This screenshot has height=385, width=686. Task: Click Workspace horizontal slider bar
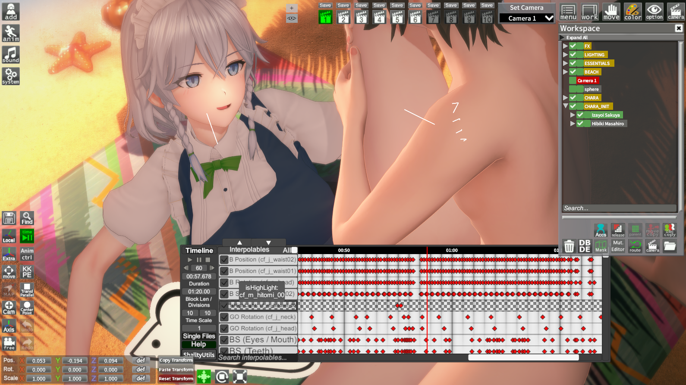click(x=620, y=217)
